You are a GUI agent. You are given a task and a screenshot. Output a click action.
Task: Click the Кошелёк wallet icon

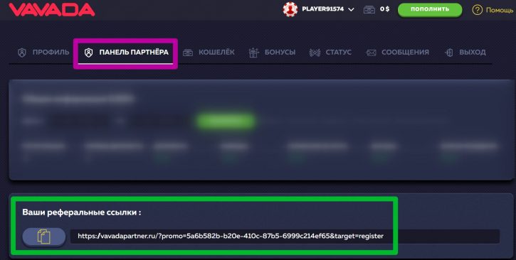point(188,53)
